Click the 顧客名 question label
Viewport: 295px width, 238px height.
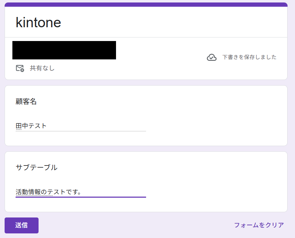coord(26,101)
